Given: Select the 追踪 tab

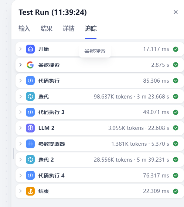Looking at the screenshot, I should (x=91, y=28).
